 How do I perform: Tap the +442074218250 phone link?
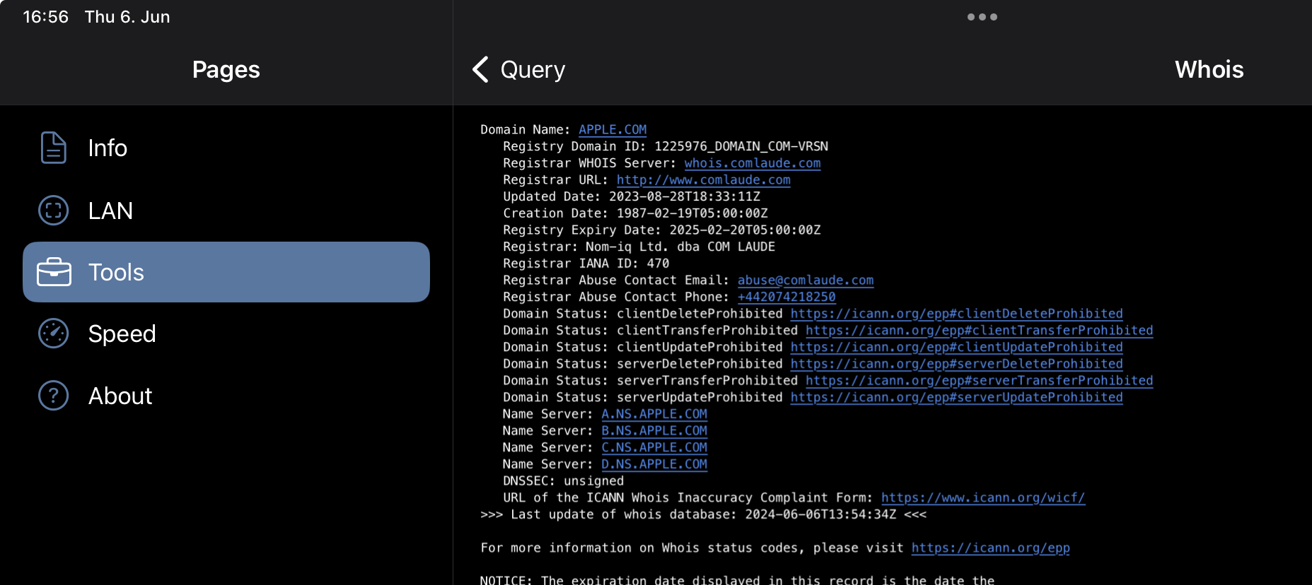point(786,297)
